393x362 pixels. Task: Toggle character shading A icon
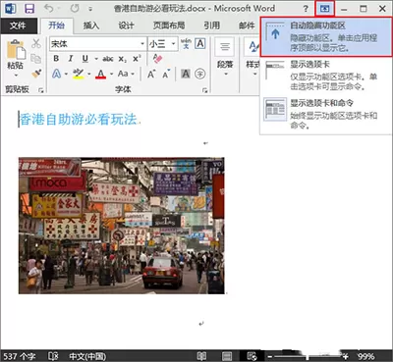[186, 74]
